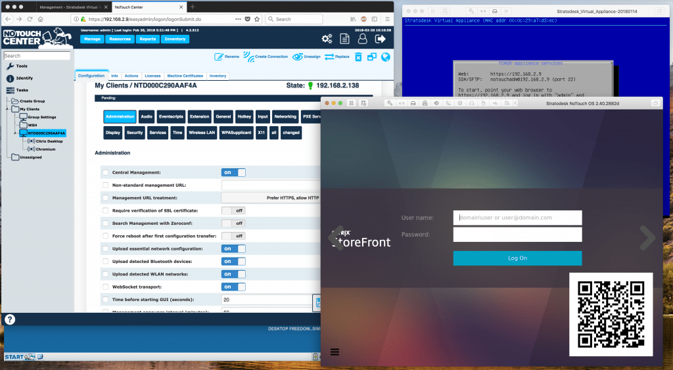This screenshot has height=370, width=673.
Task: Click the right chevron arrow in StoreFront screen
Action: coord(647,237)
